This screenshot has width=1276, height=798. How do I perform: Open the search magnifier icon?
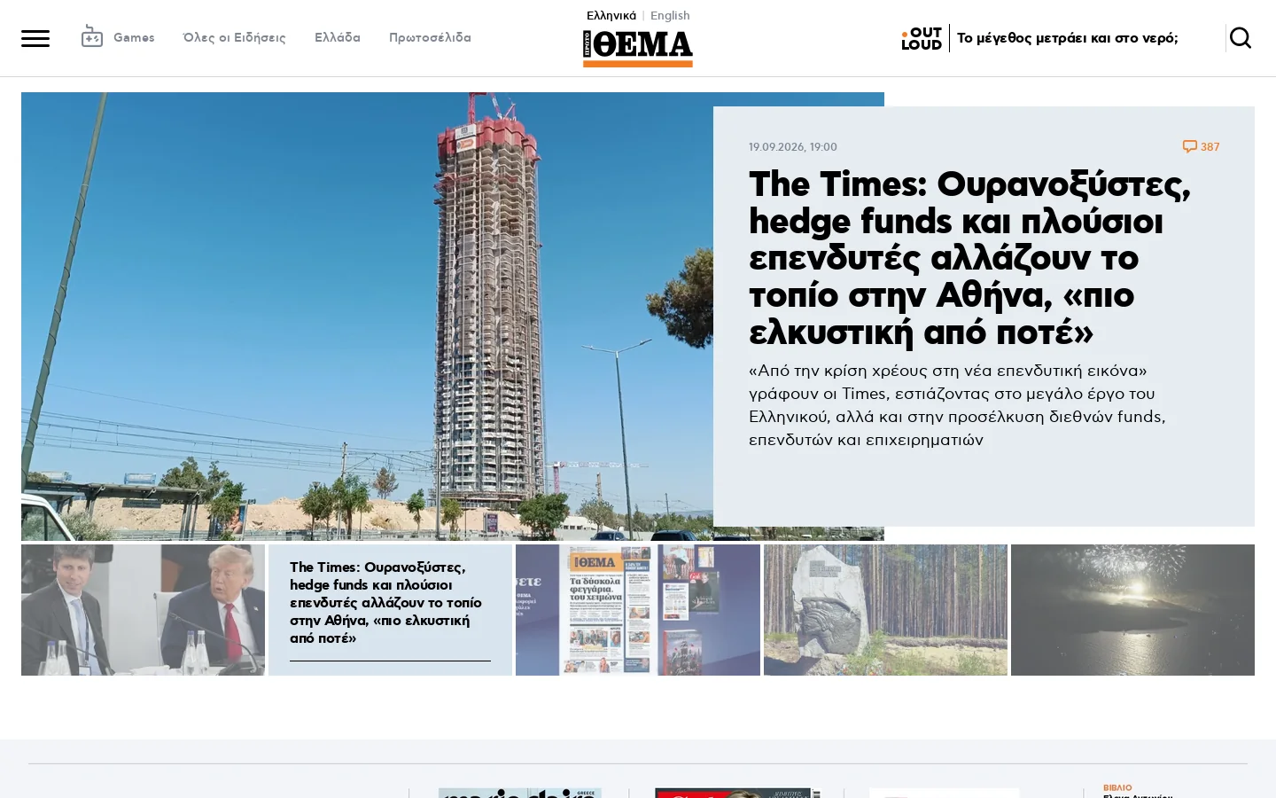(x=1241, y=38)
